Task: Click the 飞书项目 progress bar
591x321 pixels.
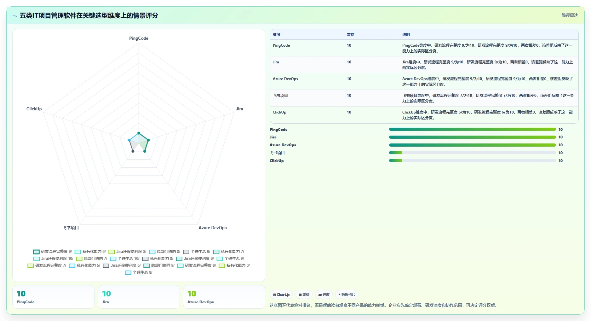Action: pos(472,153)
